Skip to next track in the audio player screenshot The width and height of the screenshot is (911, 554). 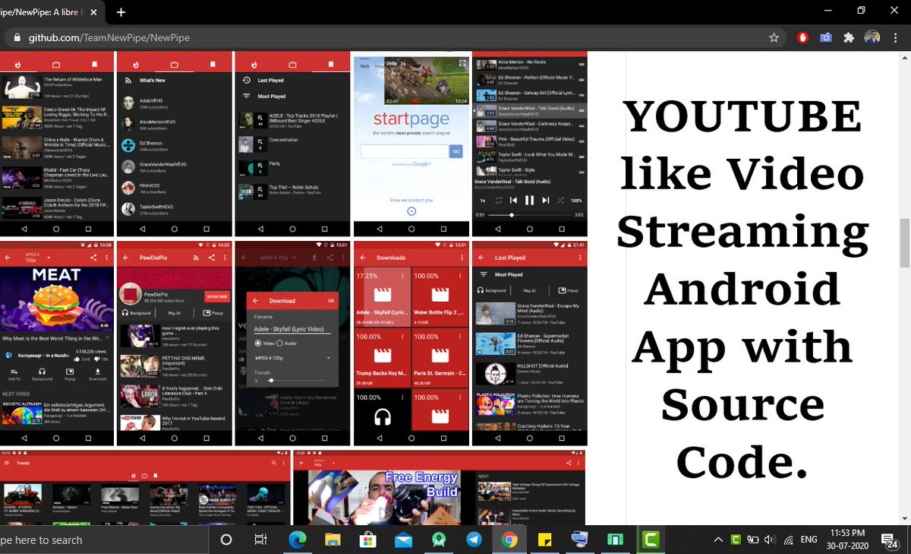[545, 200]
